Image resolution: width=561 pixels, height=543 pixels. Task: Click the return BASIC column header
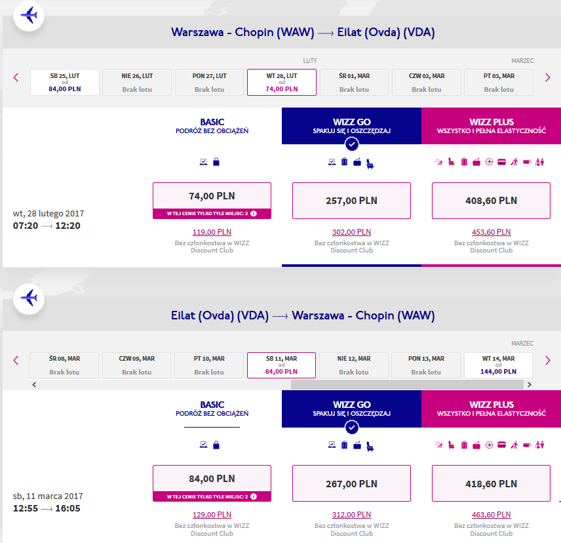click(212, 409)
